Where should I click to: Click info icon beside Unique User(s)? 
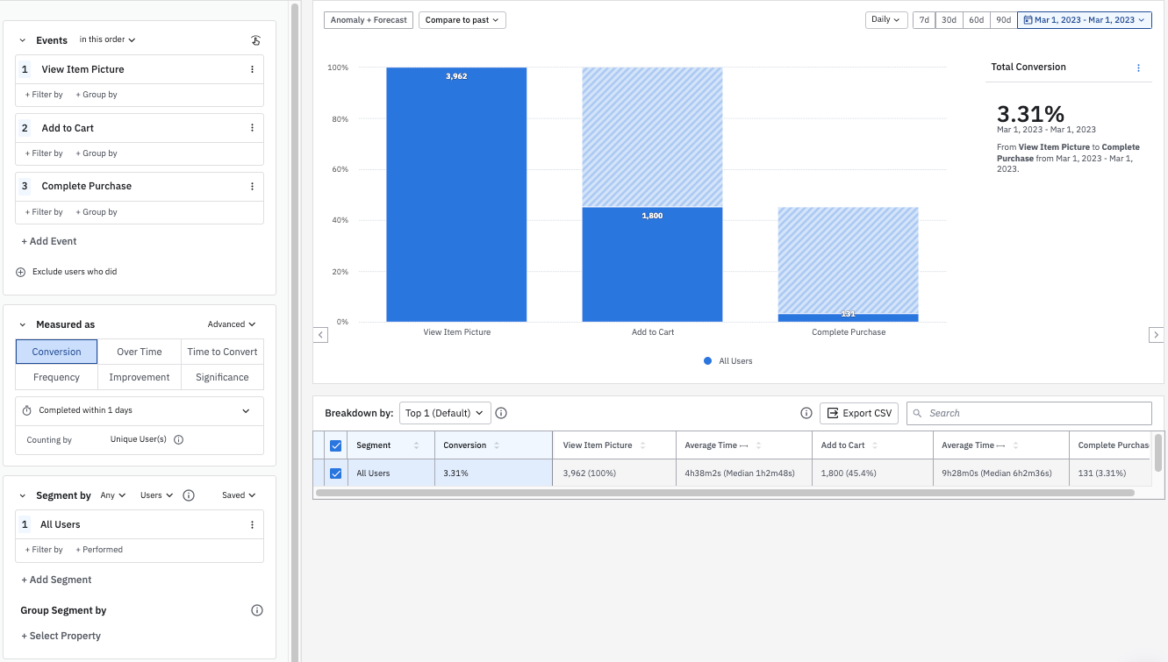(179, 440)
